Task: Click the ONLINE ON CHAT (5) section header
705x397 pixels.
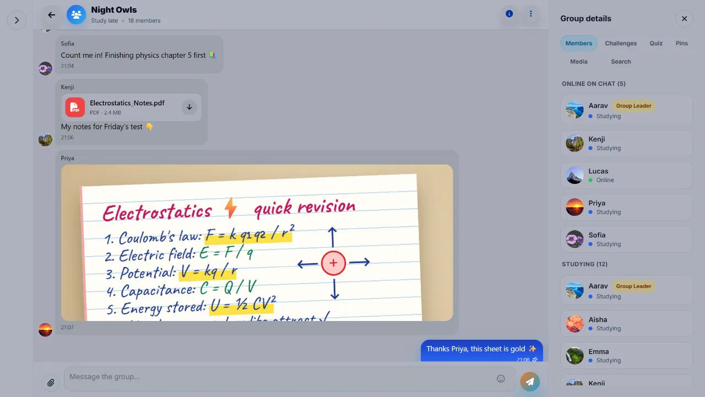Action: pyautogui.click(x=594, y=84)
